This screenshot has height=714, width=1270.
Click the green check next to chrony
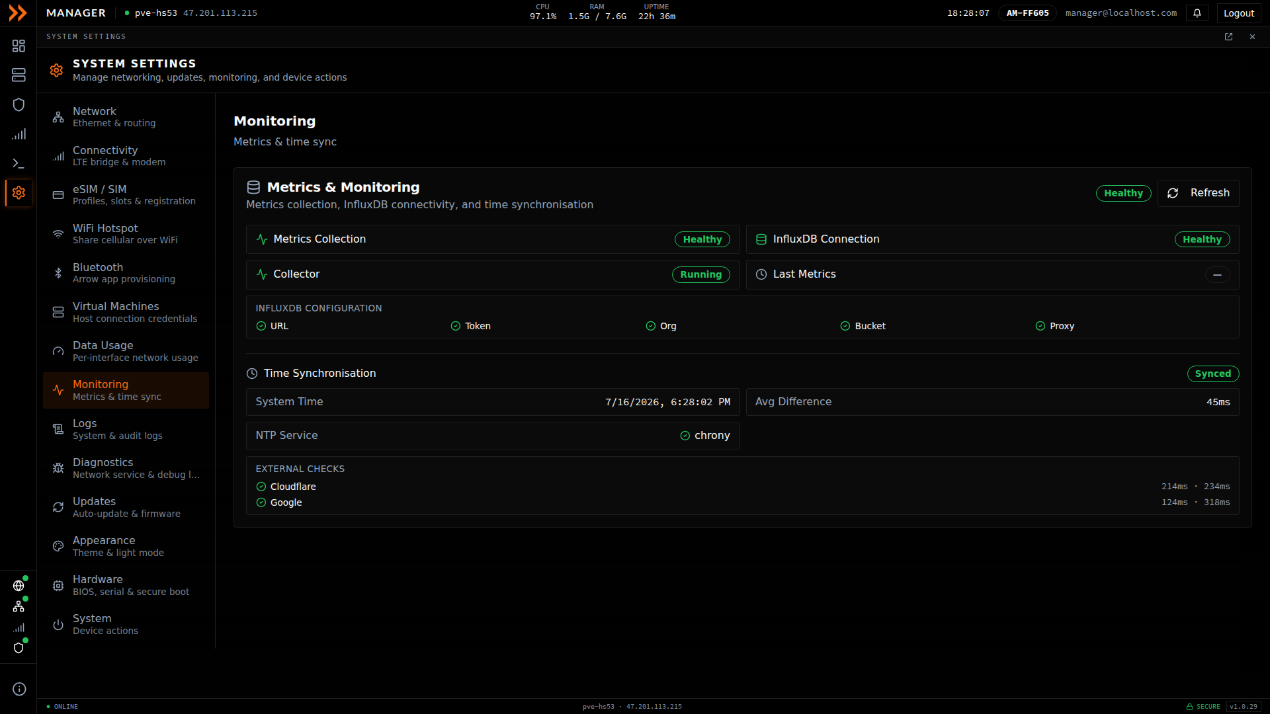point(685,436)
